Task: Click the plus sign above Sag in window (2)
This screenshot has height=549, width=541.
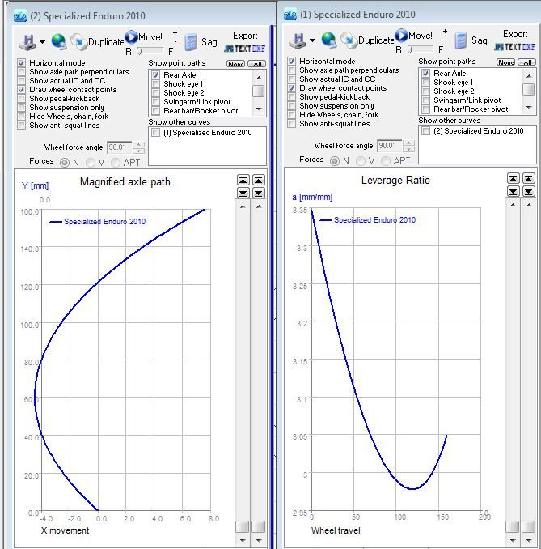Action: tap(175, 33)
